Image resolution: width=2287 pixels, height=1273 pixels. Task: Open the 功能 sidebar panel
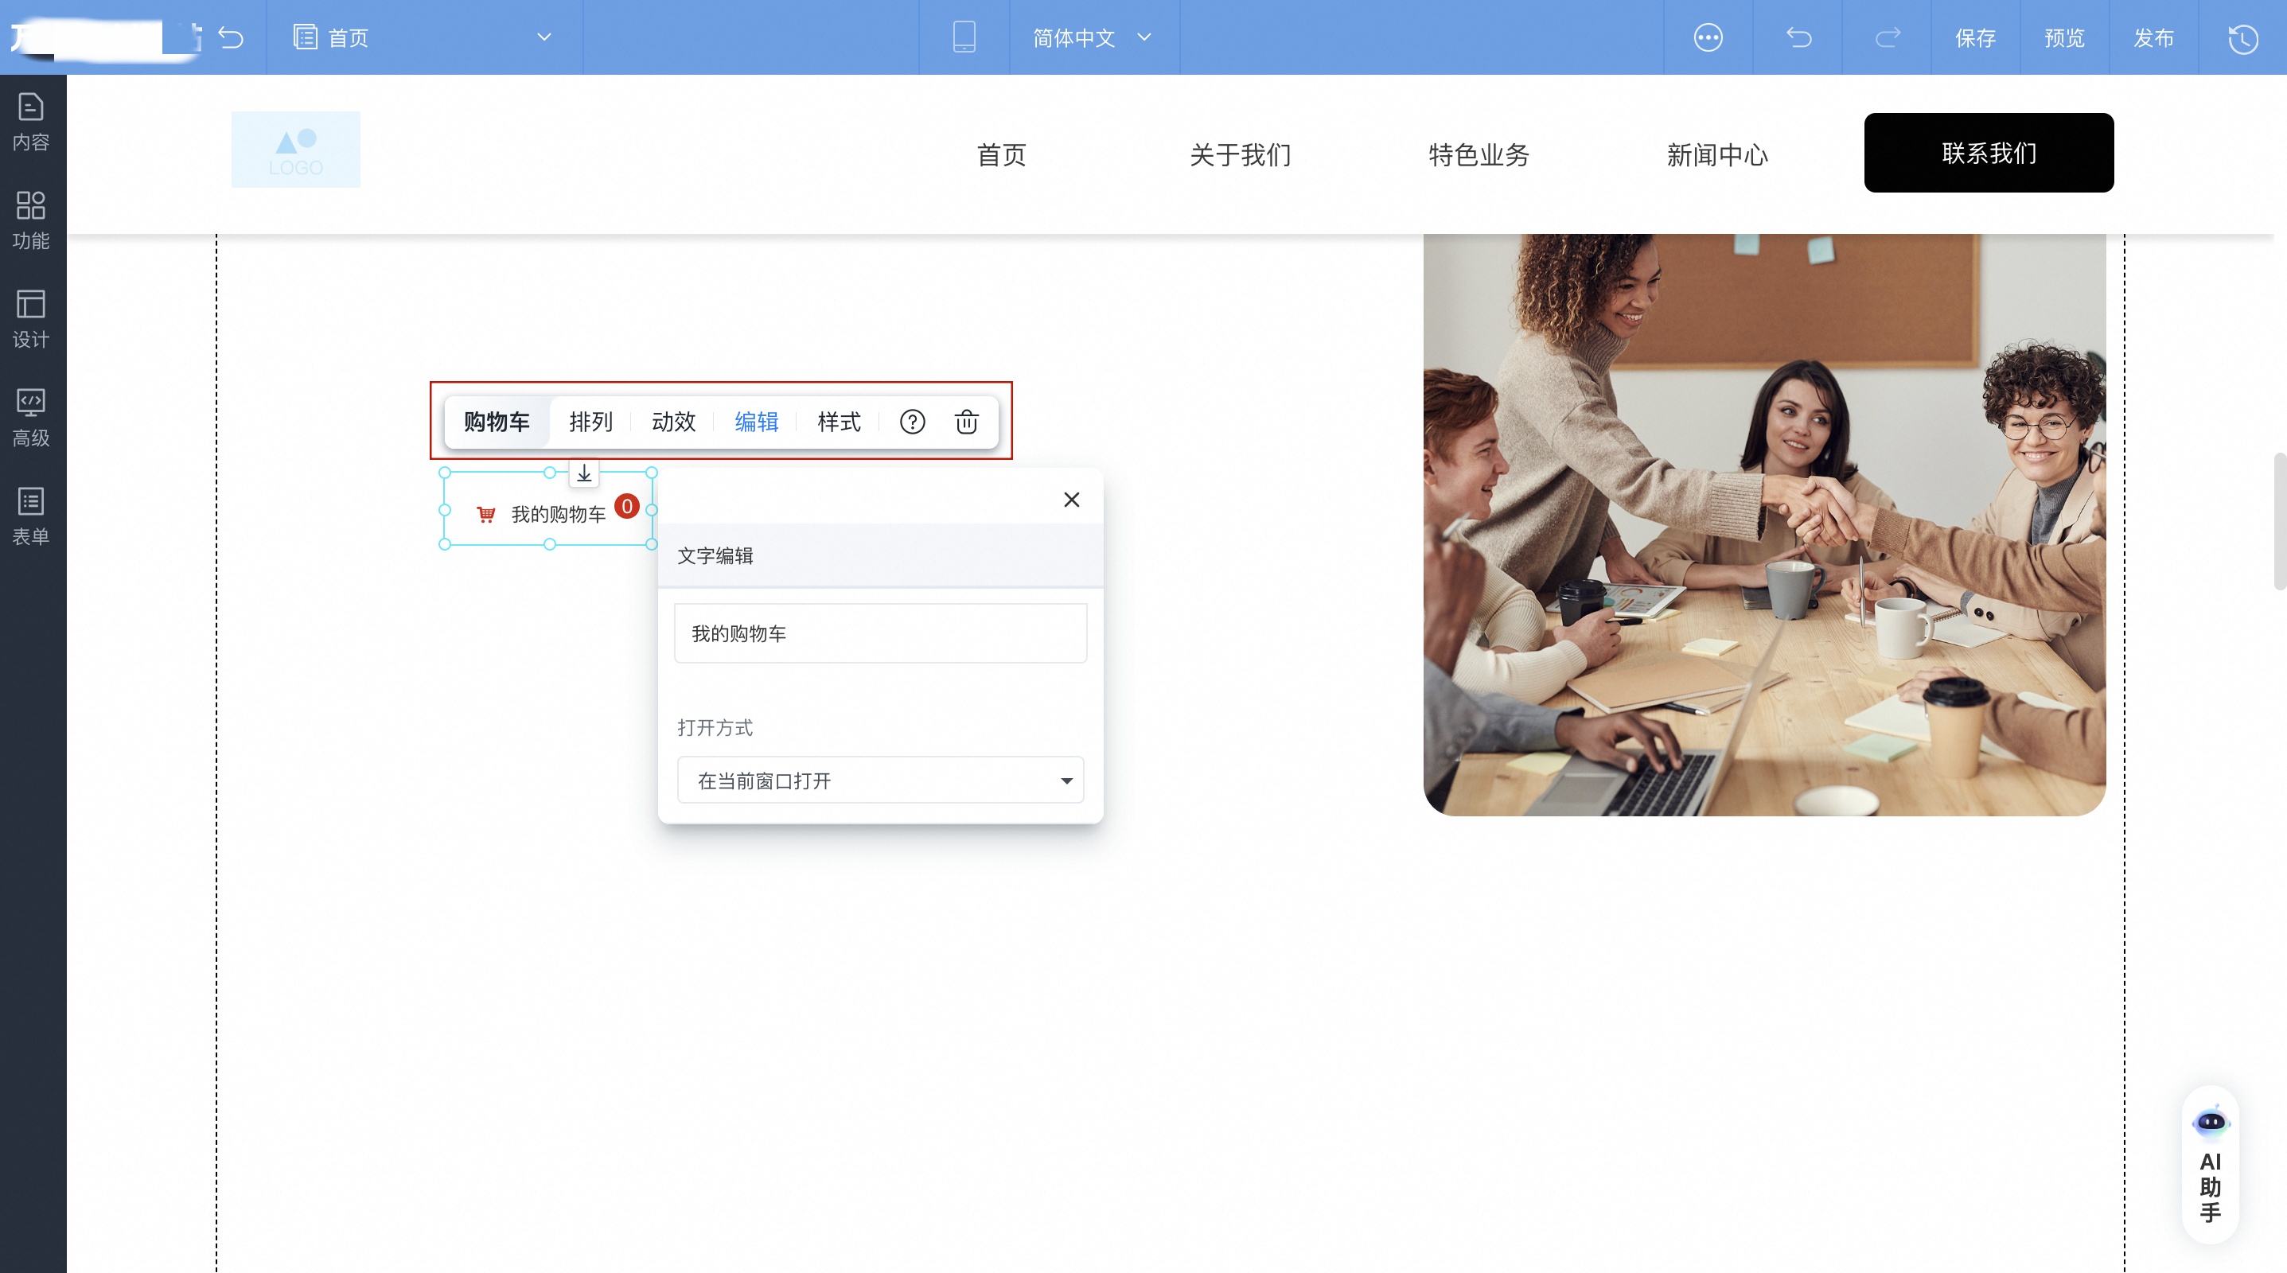pos(31,220)
